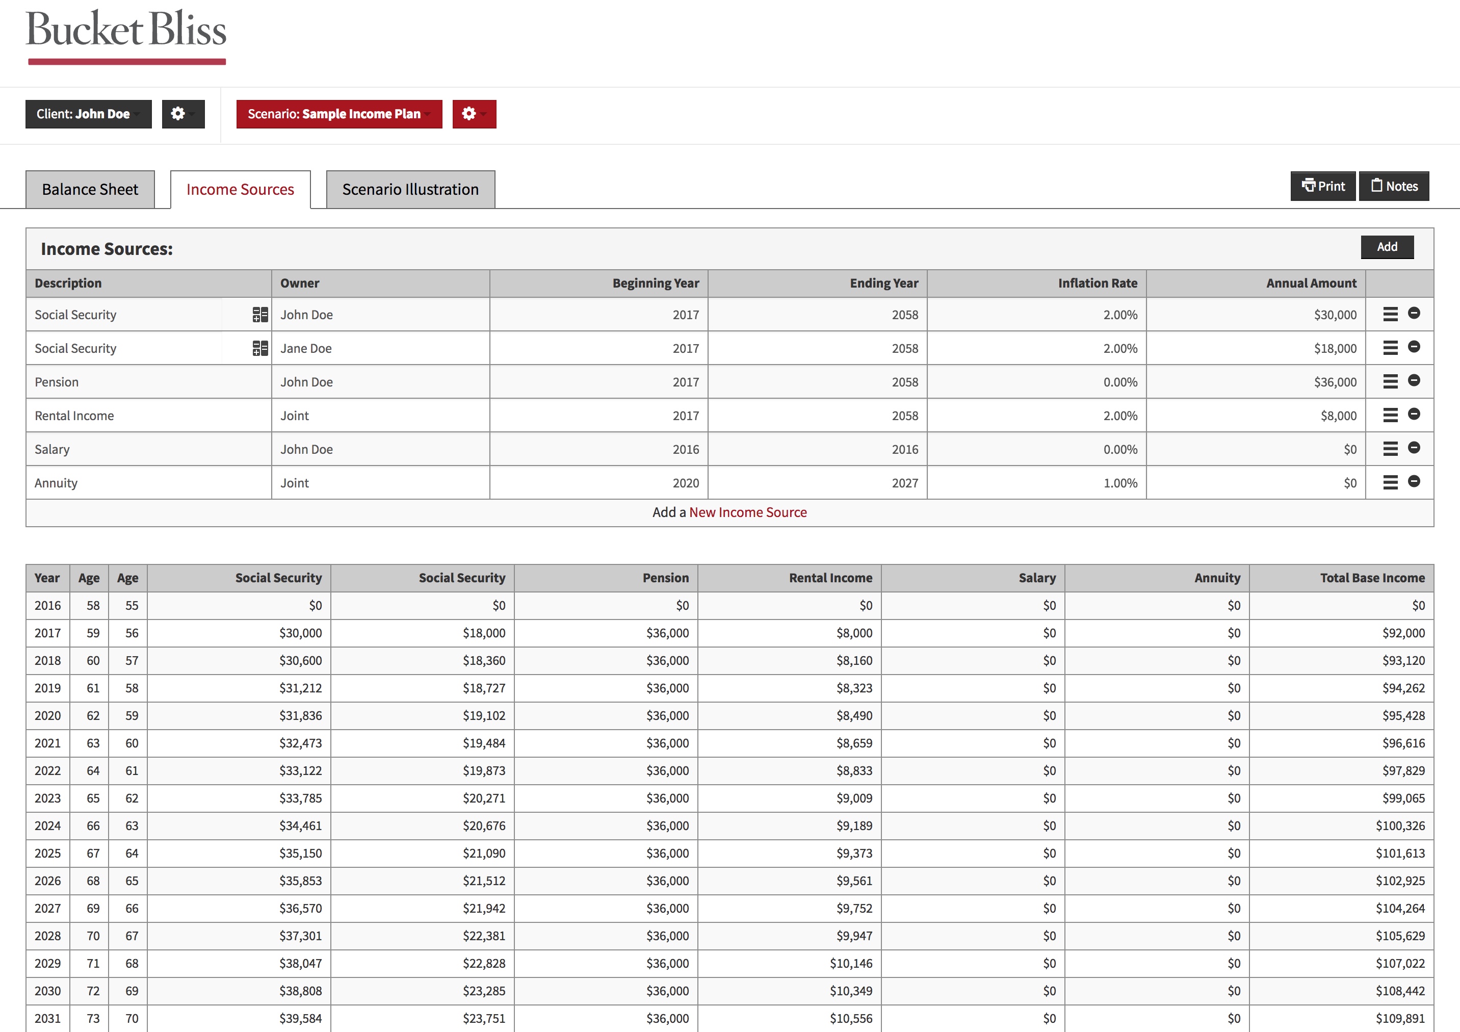1460x1032 pixels.
Task: Open the scenario settings gear menu
Action: (x=474, y=114)
